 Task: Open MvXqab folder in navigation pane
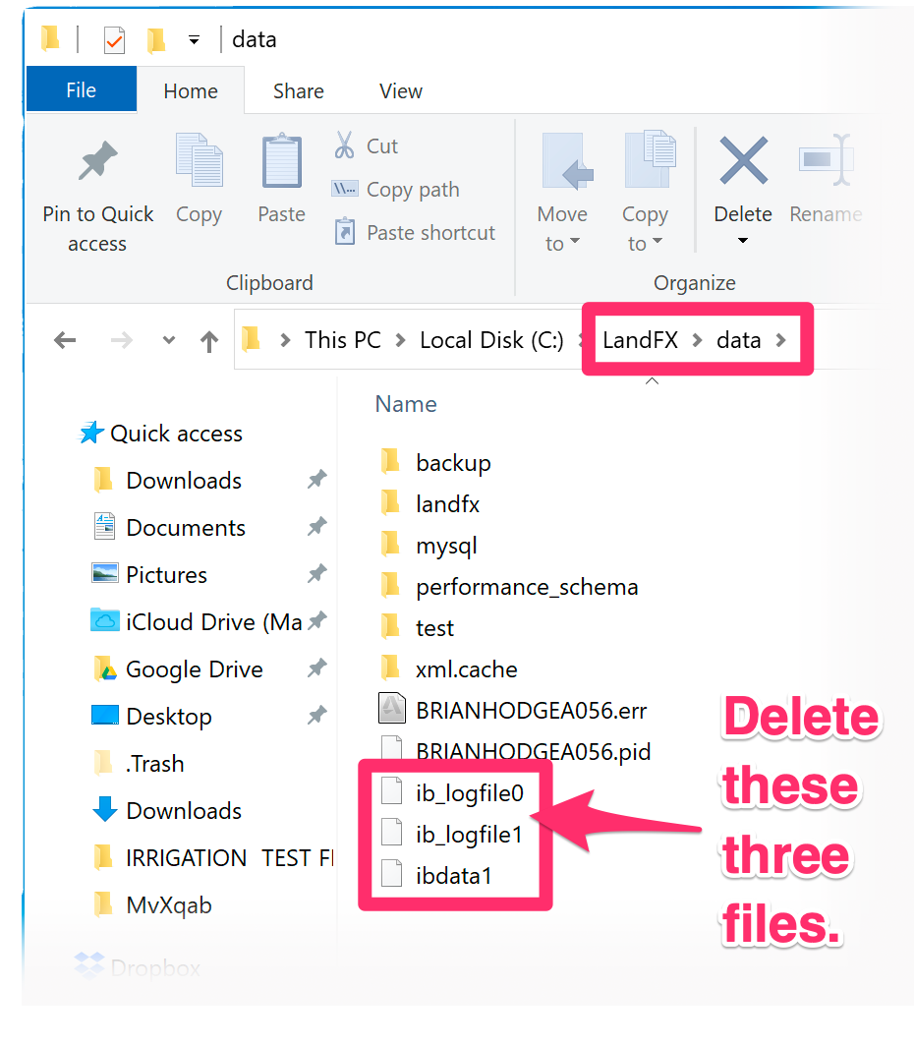pyautogui.click(x=152, y=904)
